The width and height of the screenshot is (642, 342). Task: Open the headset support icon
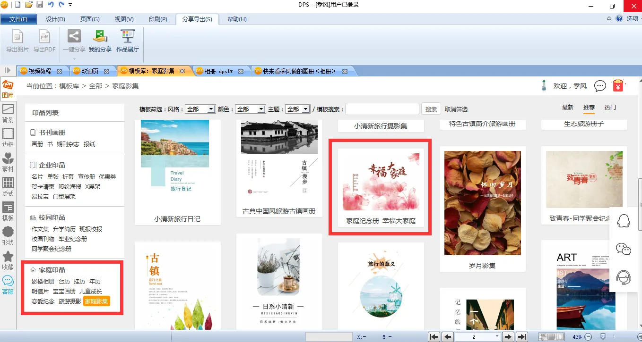tap(624, 277)
